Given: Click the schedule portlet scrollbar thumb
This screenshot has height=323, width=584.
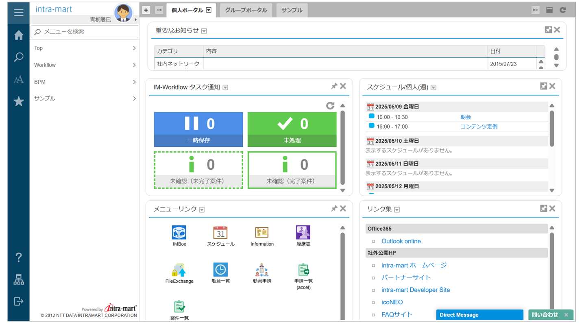Looking at the screenshot, I should [552, 129].
